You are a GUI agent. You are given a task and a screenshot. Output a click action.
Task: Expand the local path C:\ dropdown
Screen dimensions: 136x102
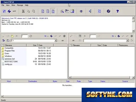pos(56,41)
